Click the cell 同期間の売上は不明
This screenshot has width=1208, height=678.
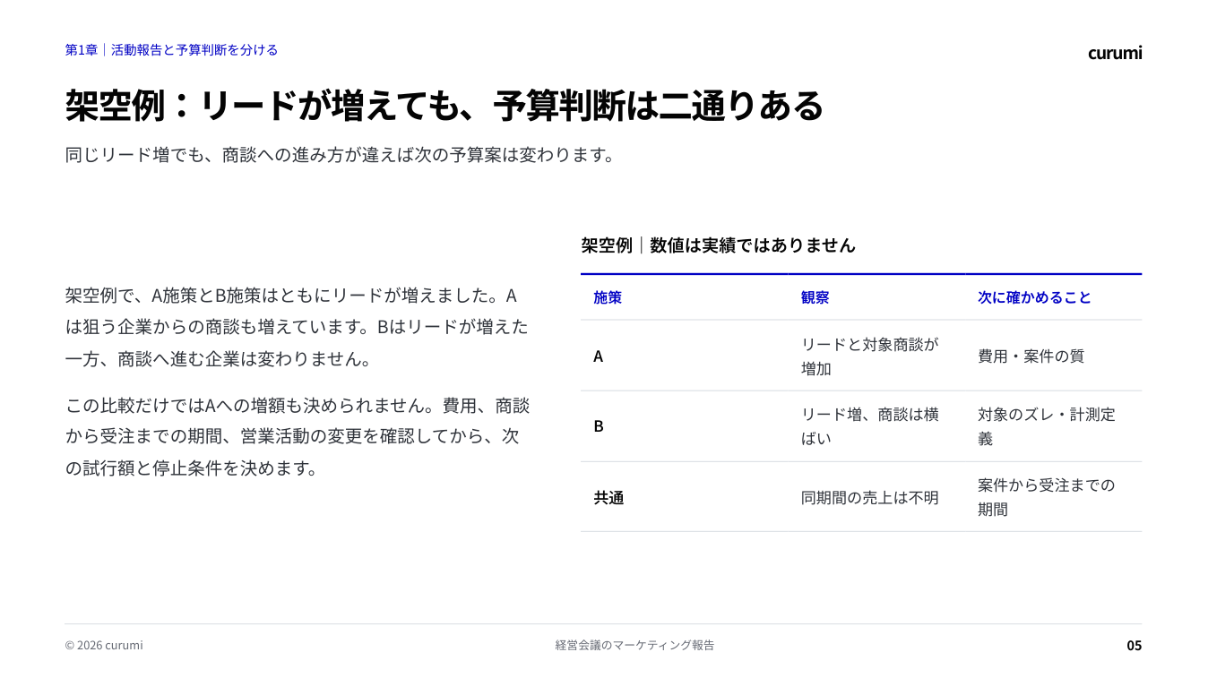(x=869, y=498)
